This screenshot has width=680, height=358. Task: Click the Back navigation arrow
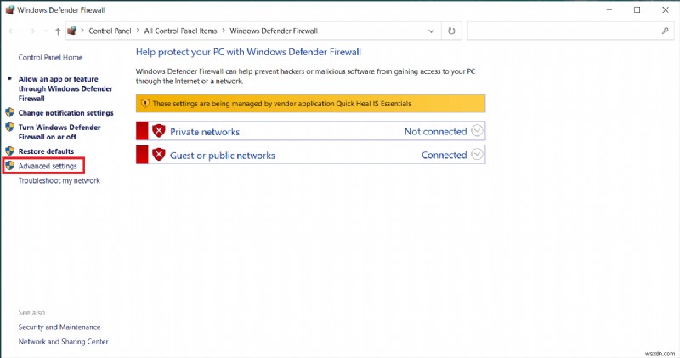[x=13, y=31]
